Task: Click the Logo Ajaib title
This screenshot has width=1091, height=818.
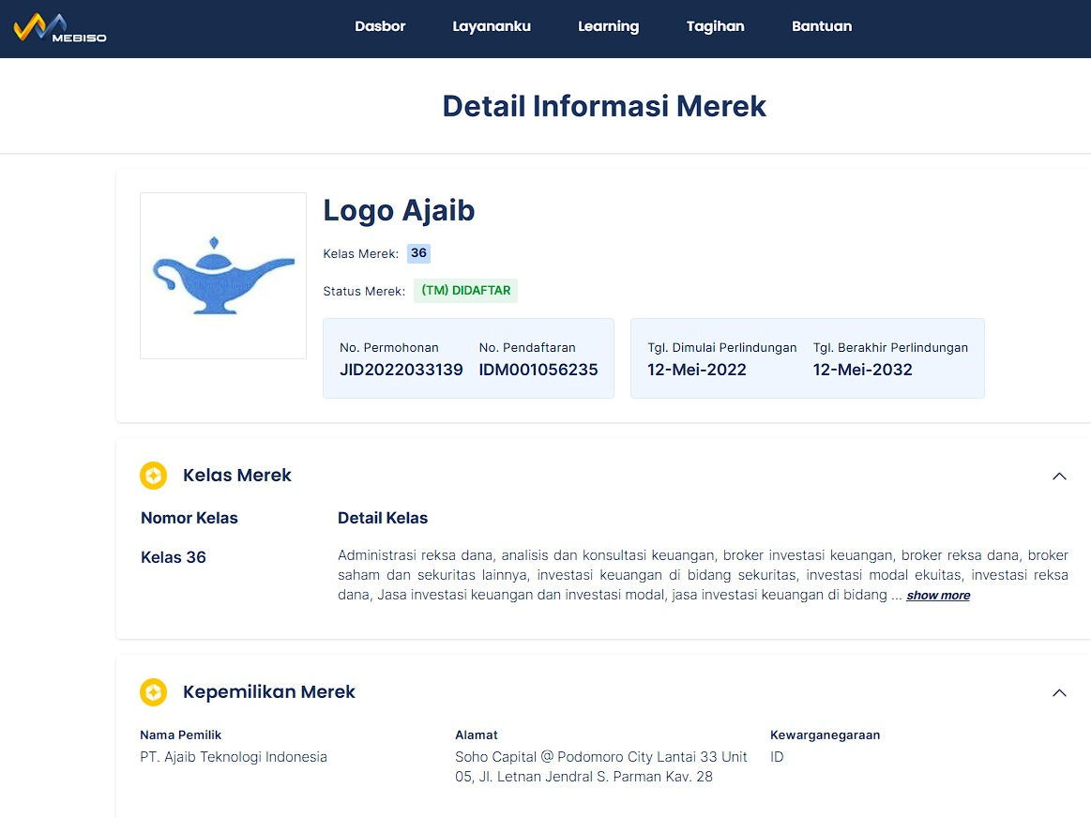Action: pos(399,211)
